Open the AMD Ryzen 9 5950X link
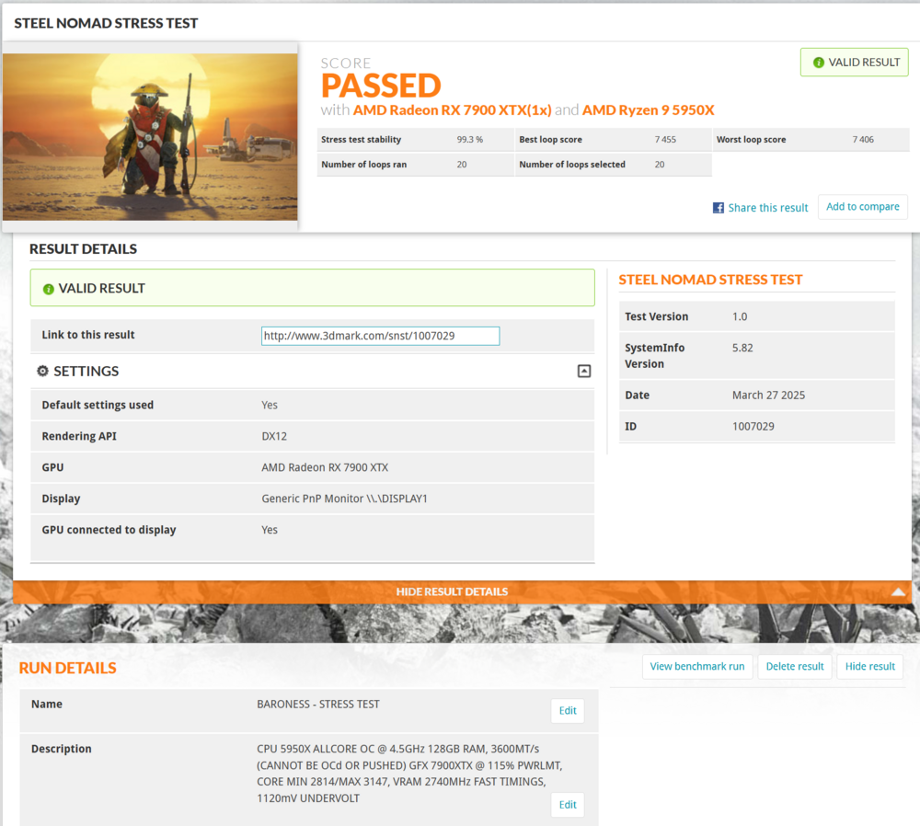Screen dimensions: 920x826 (x=648, y=110)
